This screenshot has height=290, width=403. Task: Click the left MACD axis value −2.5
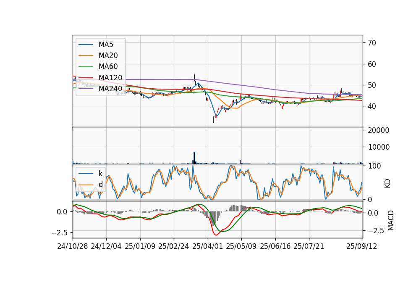[60, 233]
